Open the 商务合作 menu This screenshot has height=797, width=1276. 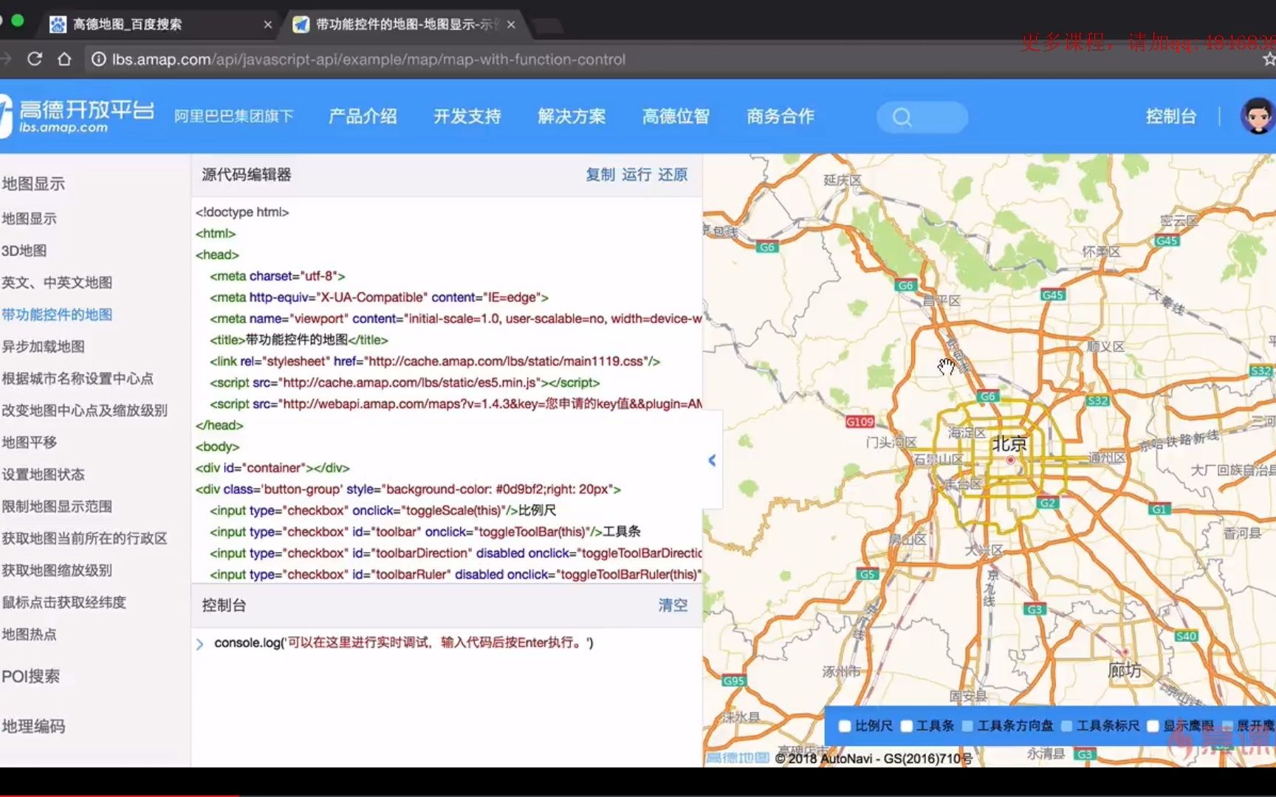pyautogui.click(x=781, y=116)
